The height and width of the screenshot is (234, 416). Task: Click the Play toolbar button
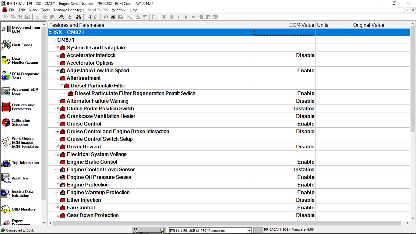click(x=179, y=17)
